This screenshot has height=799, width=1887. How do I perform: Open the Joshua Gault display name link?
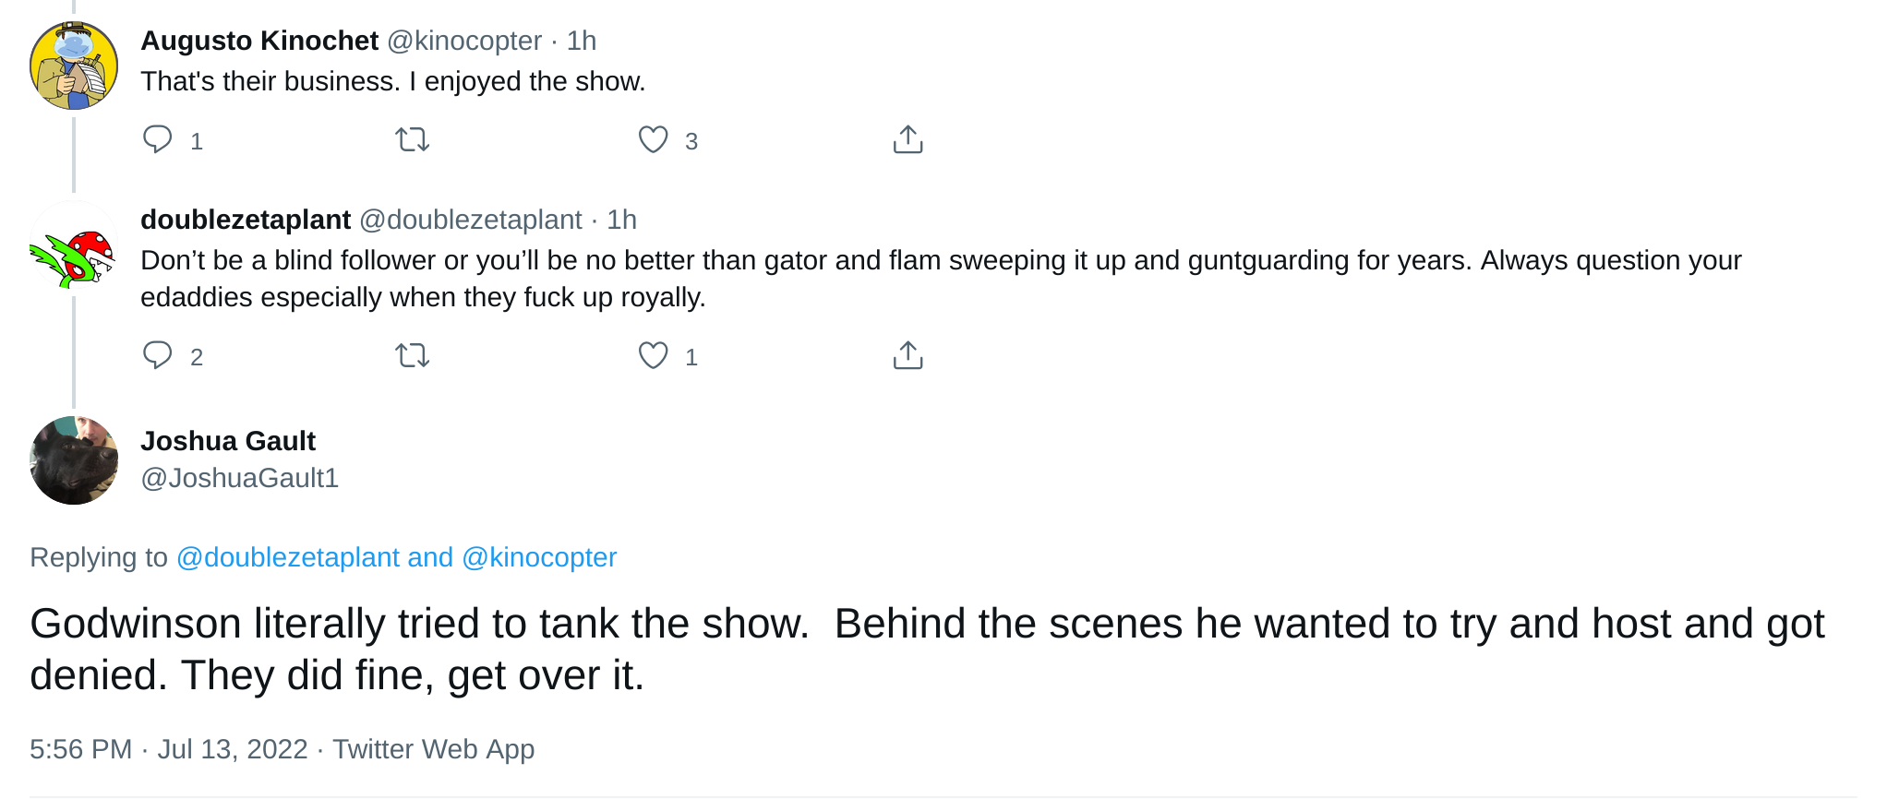click(228, 441)
